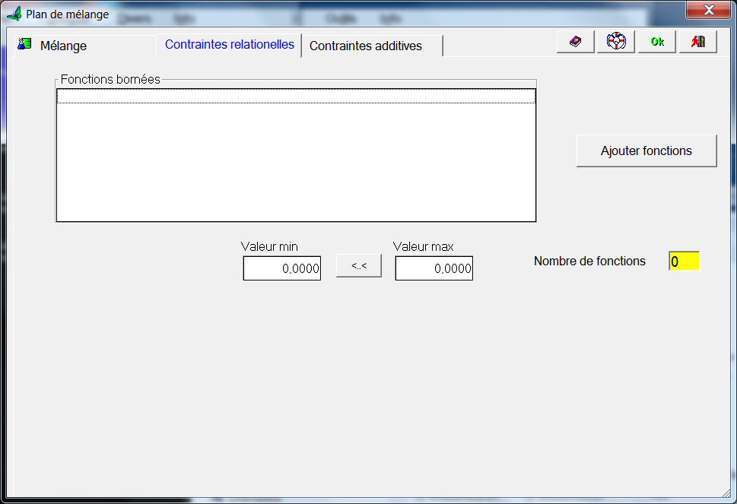Click the Valeur max label

coord(423,246)
